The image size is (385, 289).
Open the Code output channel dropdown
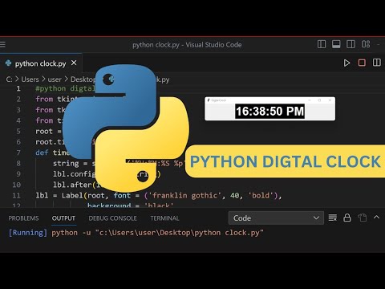(276, 218)
